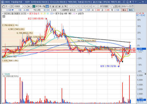Click the red 매수 buy button
This screenshot has width=147, height=104.
(124, 10)
